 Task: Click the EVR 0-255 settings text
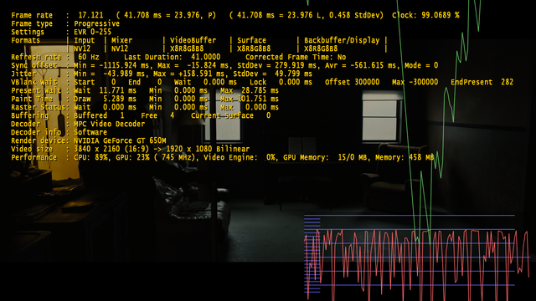coord(93,32)
